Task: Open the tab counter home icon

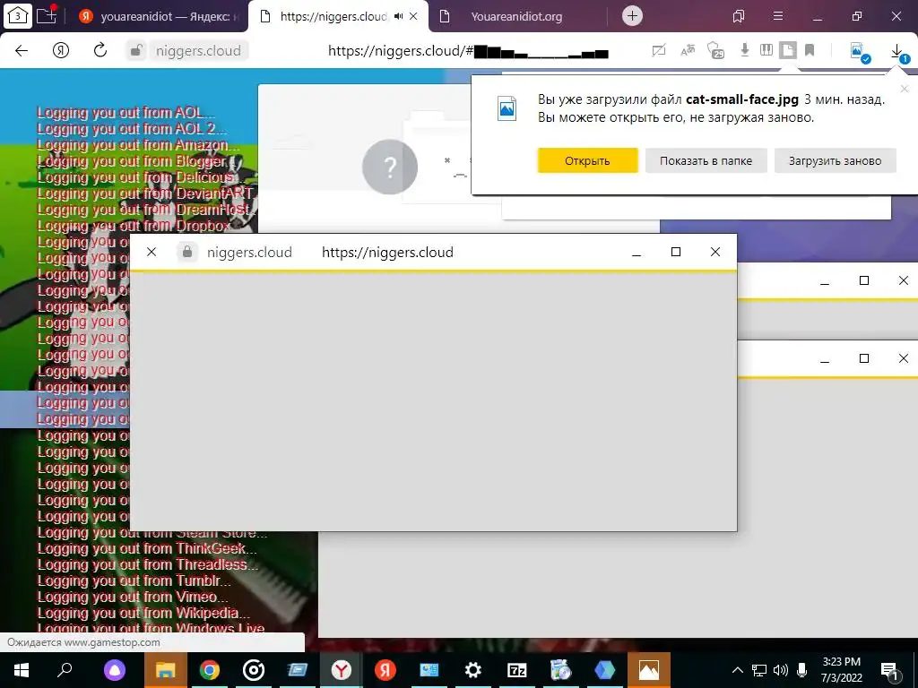Action: pos(18,15)
